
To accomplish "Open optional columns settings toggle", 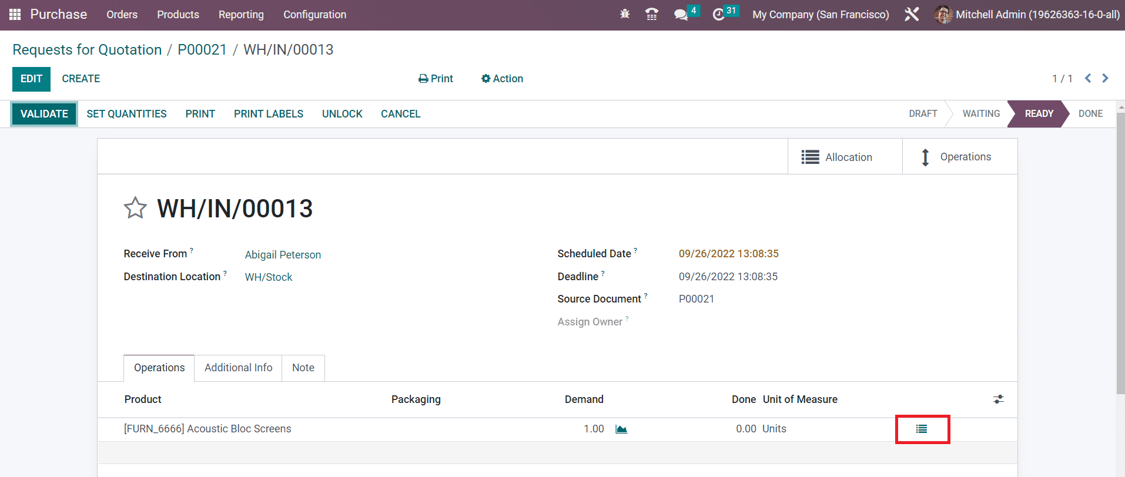I will [x=998, y=399].
